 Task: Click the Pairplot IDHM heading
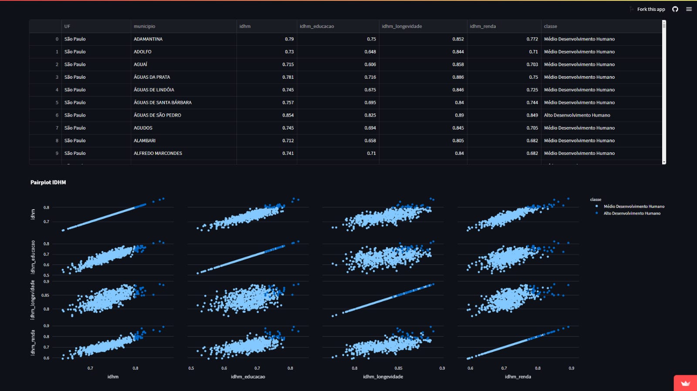coord(48,182)
